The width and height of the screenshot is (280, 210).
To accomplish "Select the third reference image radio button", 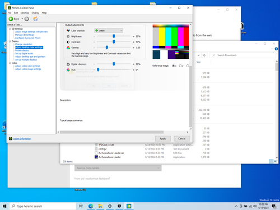I will coord(188,66).
